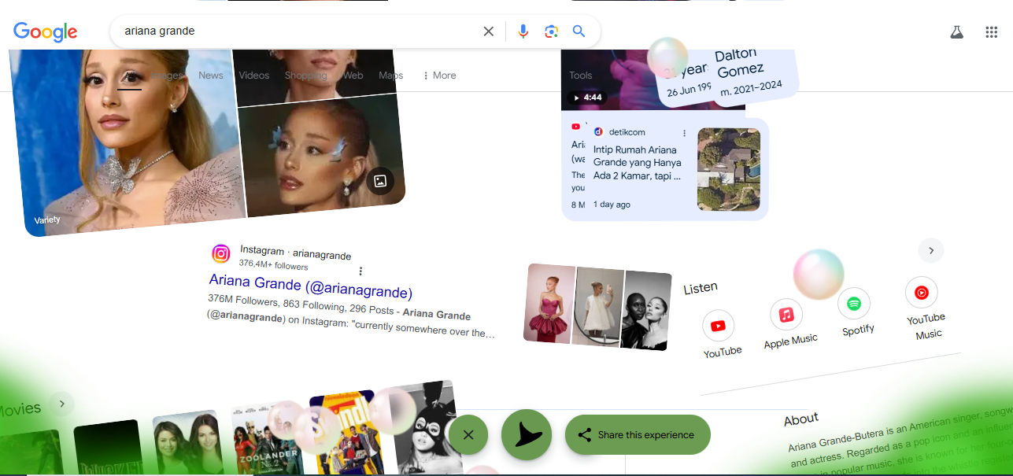Click Share this experience button
Image resolution: width=1013 pixels, height=476 pixels.
638,434
